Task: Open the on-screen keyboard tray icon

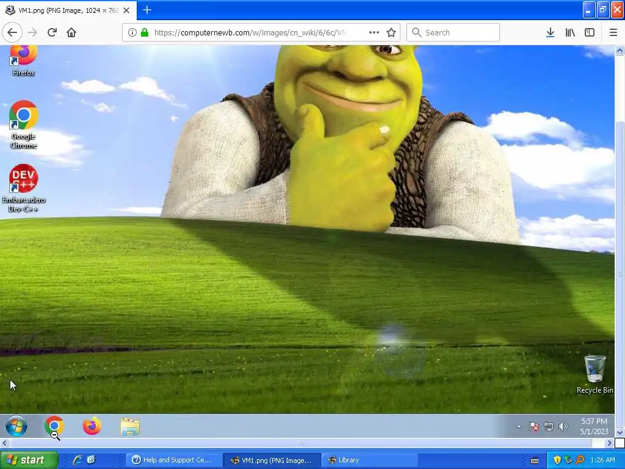Action: coord(535,460)
